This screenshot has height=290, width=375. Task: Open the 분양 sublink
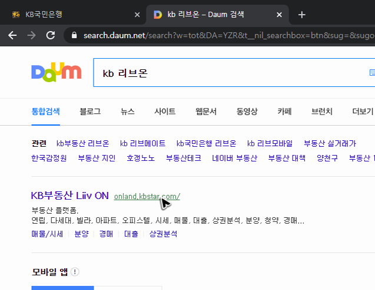[81, 234]
